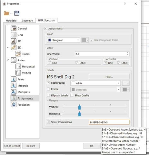Close the Properties dialog
149x155 pixels.
[136, 4]
